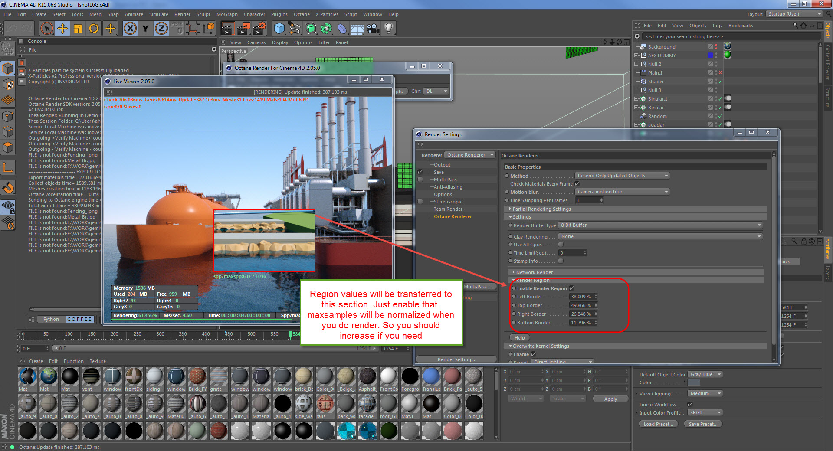
Task: Toggle Overwrite Kernel Settings Enable checkbox
Action: click(534, 354)
